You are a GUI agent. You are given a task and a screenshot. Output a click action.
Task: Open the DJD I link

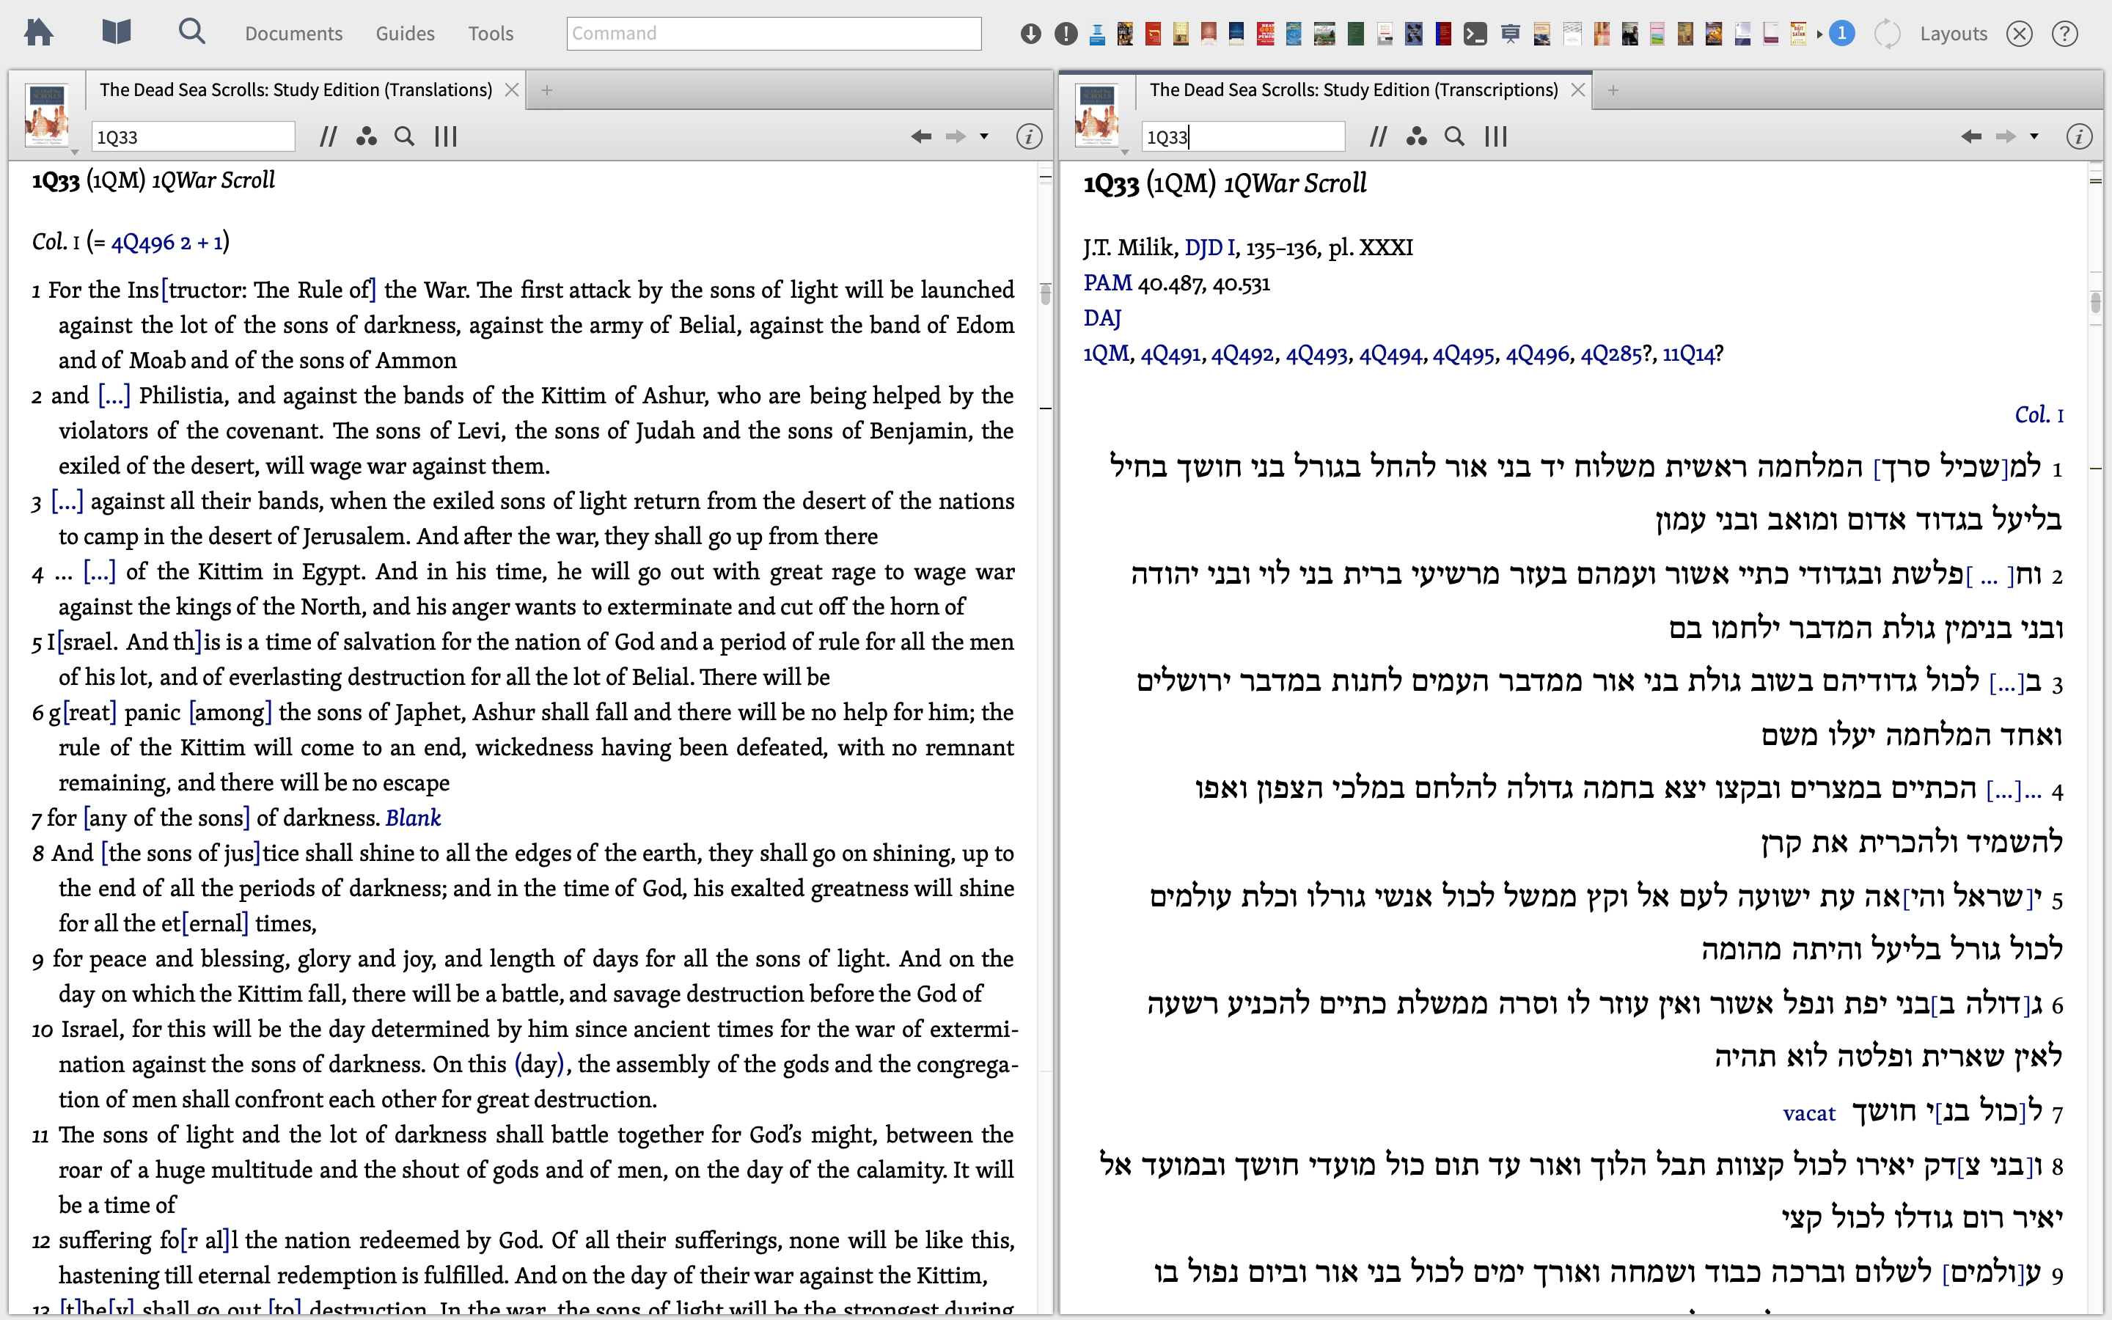(x=1209, y=248)
